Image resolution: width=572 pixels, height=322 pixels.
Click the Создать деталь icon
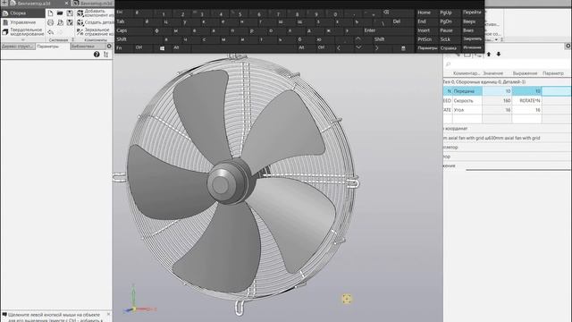point(80,22)
